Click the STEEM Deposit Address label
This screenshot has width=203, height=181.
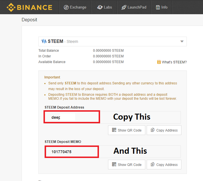(64, 107)
